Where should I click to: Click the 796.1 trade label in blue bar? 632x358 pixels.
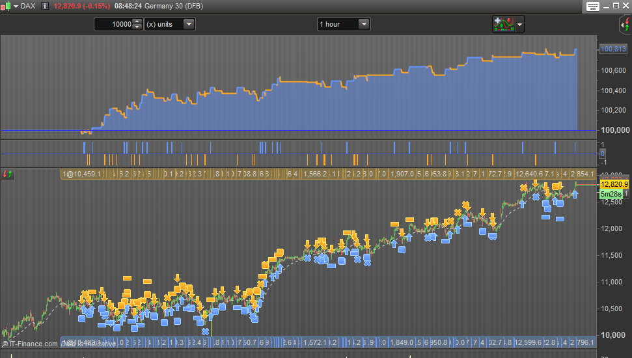585,342
